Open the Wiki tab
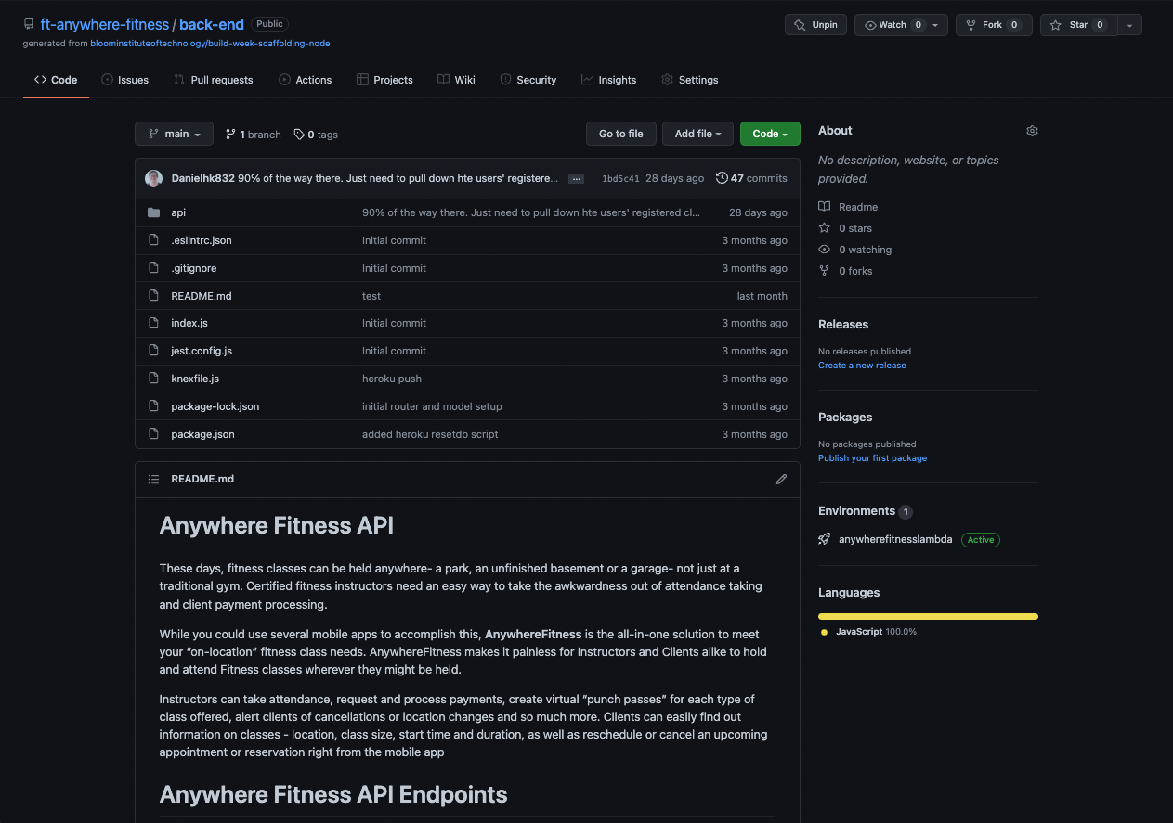Screen dimensions: 1173x823 pos(456,80)
